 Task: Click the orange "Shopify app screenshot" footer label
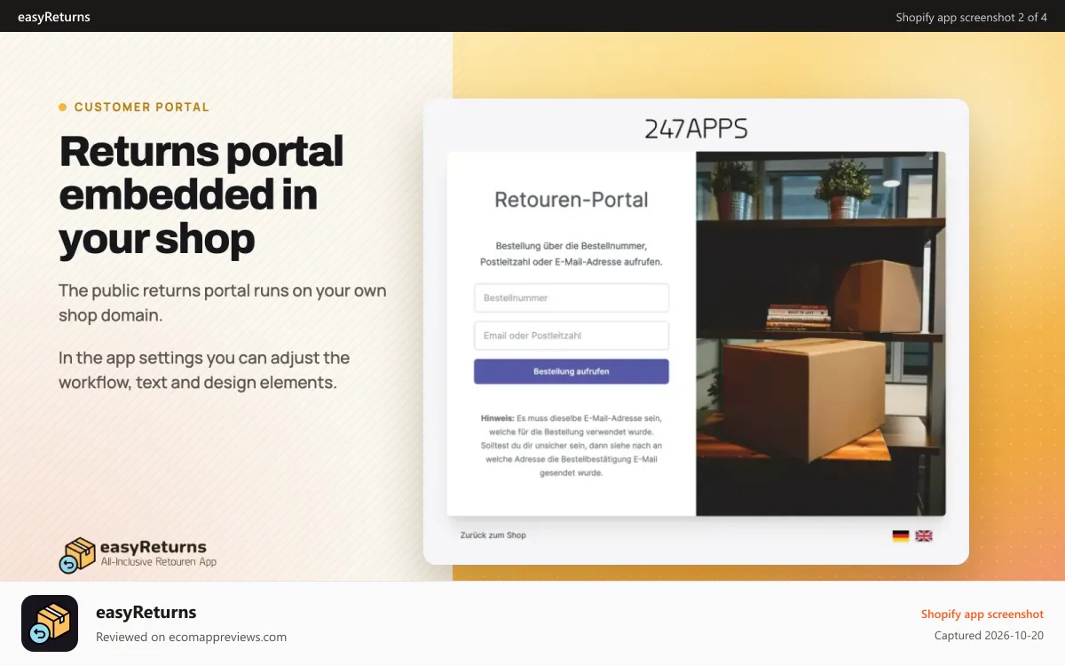coord(982,614)
